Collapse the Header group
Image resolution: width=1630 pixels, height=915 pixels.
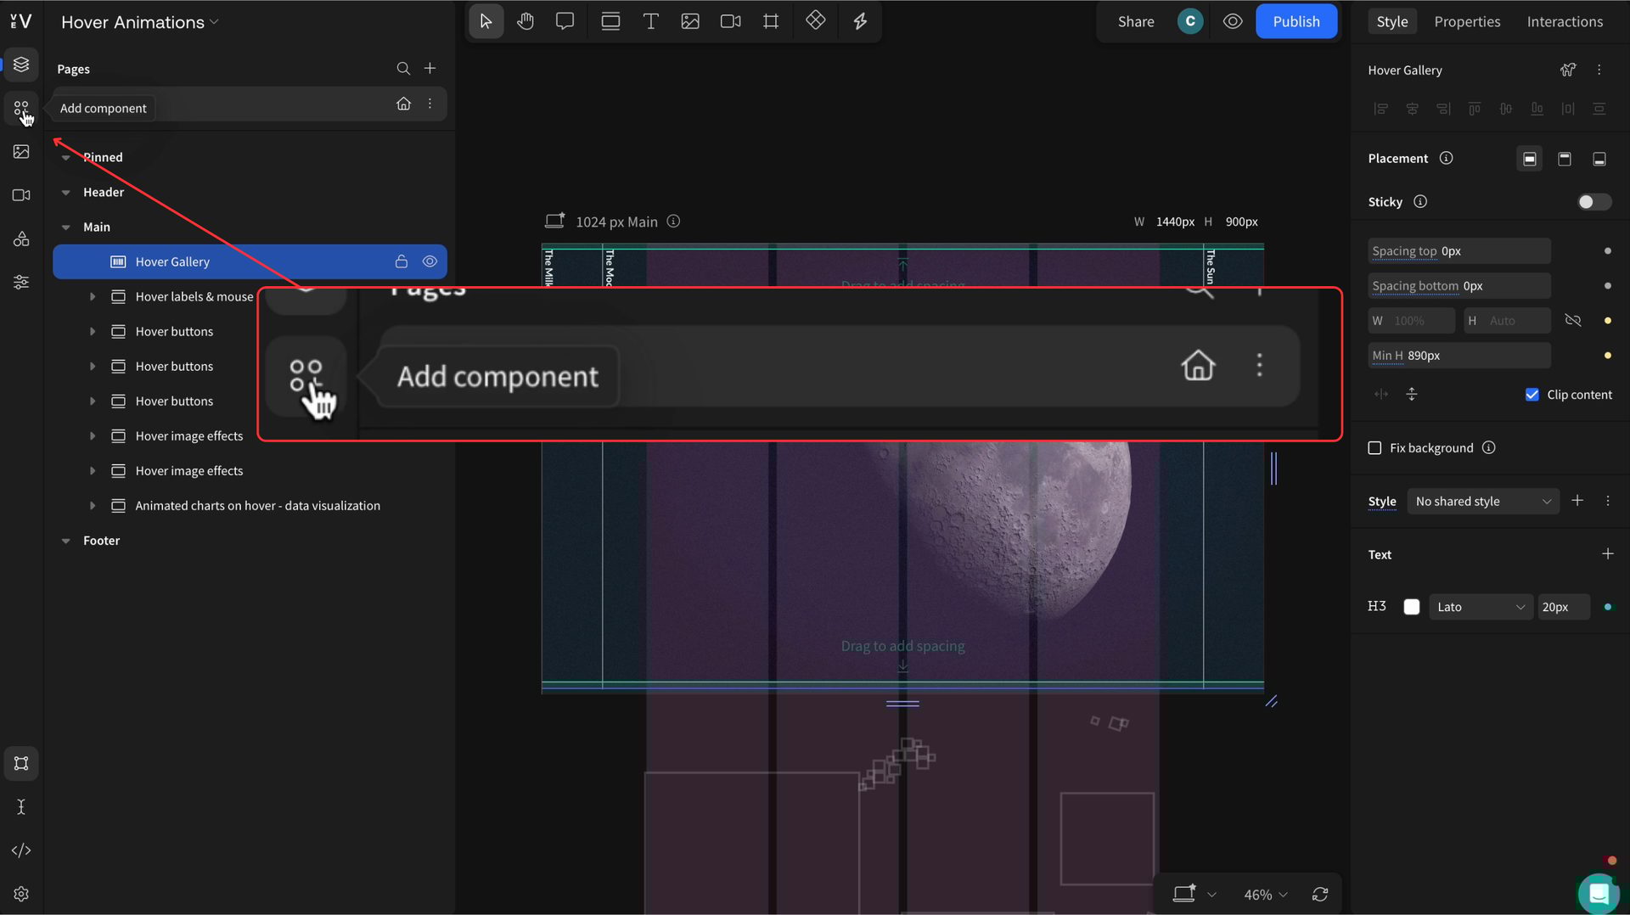pos(65,193)
